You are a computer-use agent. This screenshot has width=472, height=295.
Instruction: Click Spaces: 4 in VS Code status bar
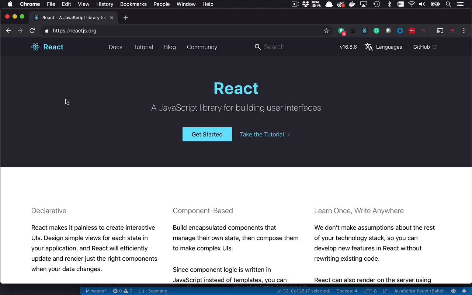(x=347, y=291)
